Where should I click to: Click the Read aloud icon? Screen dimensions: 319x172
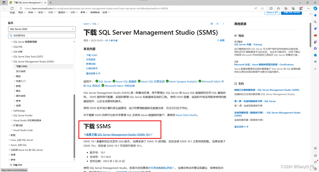click(x=256, y=8)
